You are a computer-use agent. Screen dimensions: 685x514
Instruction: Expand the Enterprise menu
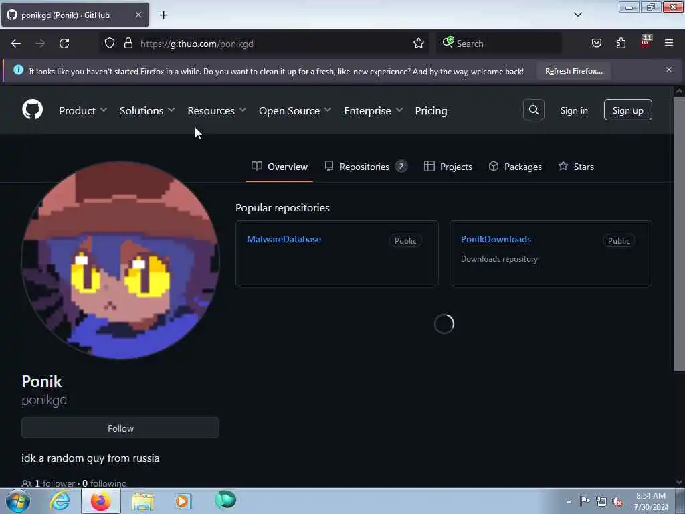tap(373, 110)
